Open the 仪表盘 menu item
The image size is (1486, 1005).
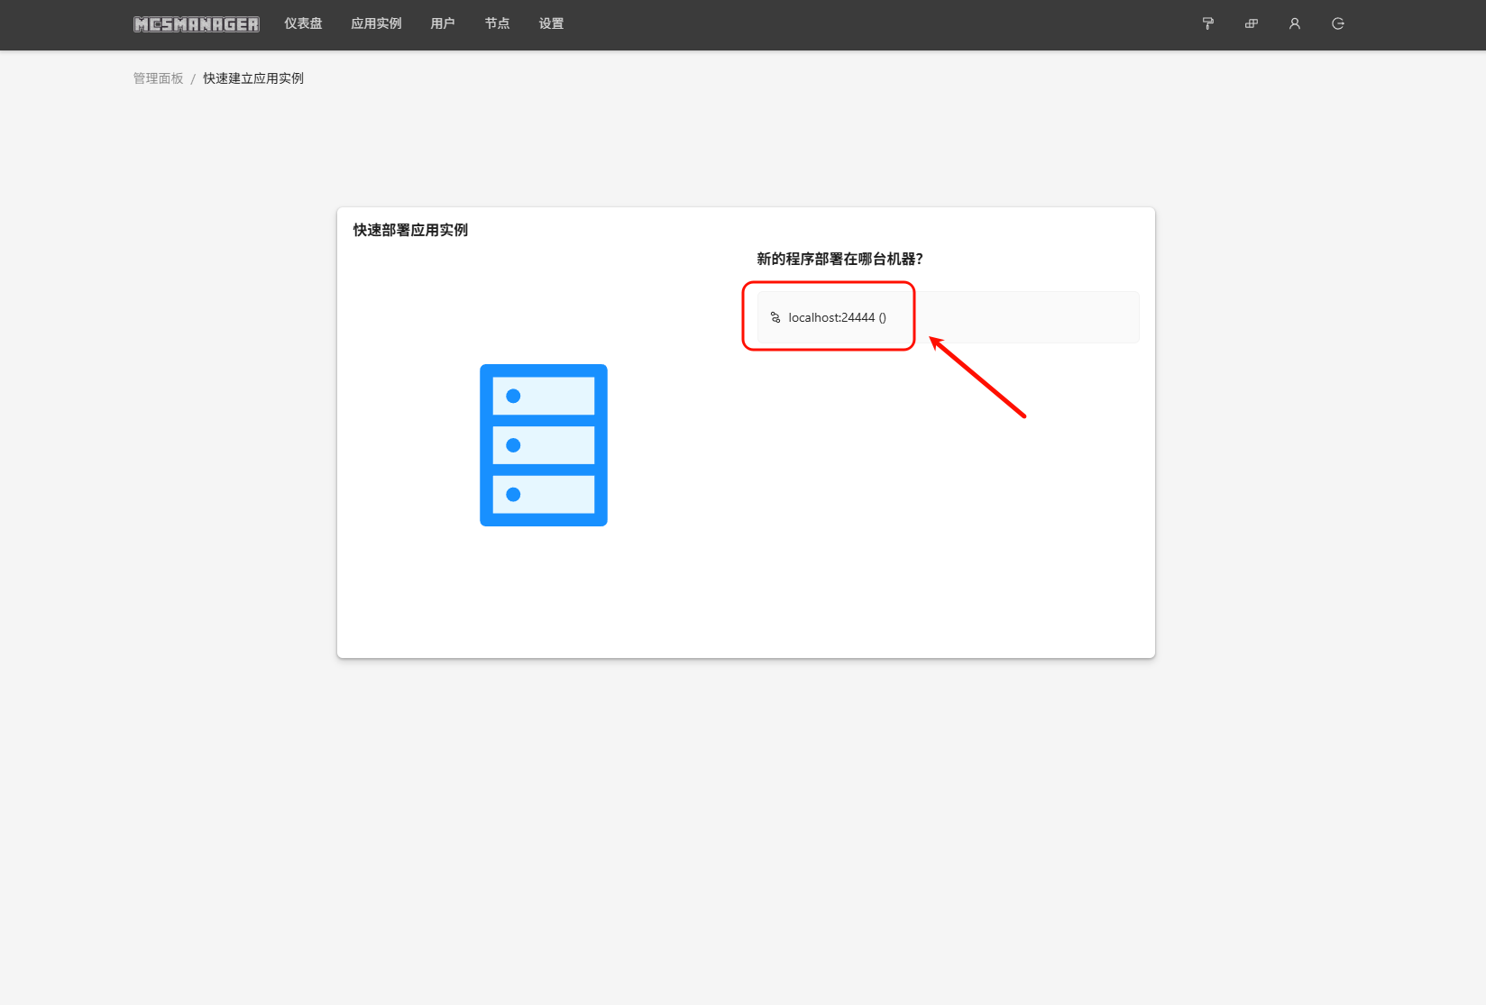[x=303, y=24]
